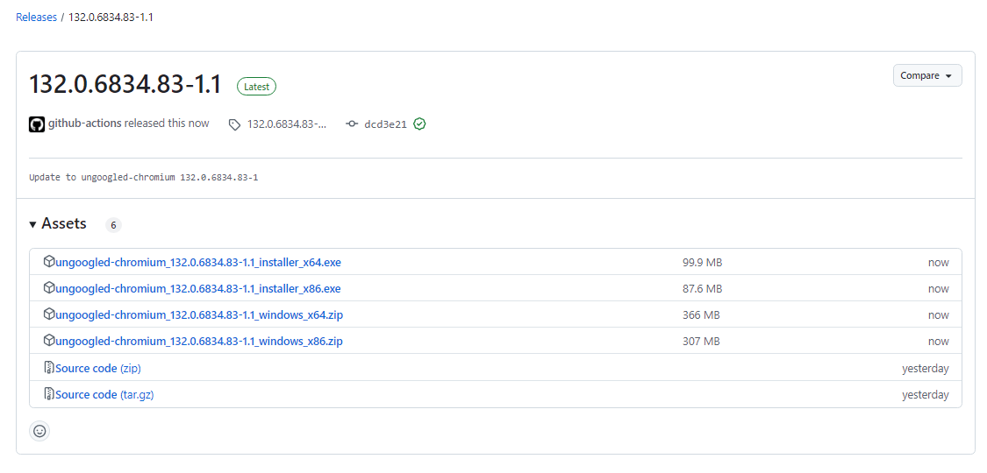Screen dimensions: 987x473
Task: Click 'yesterday' timestamp in Source code (tar.gz) row
Action: [925, 395]
